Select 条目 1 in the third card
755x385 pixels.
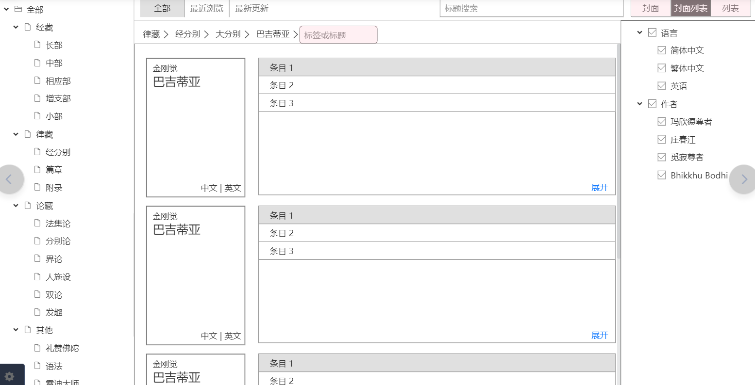coord(437,363)
